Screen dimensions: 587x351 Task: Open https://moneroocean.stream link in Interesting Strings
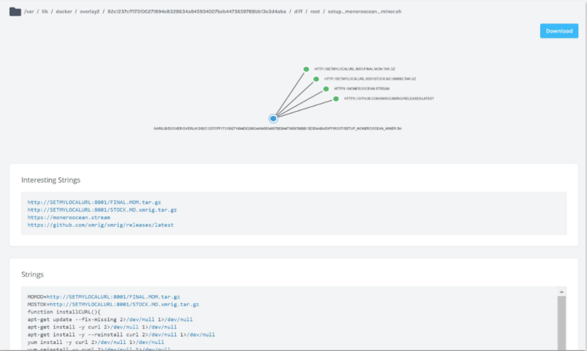tap(69, 217)
